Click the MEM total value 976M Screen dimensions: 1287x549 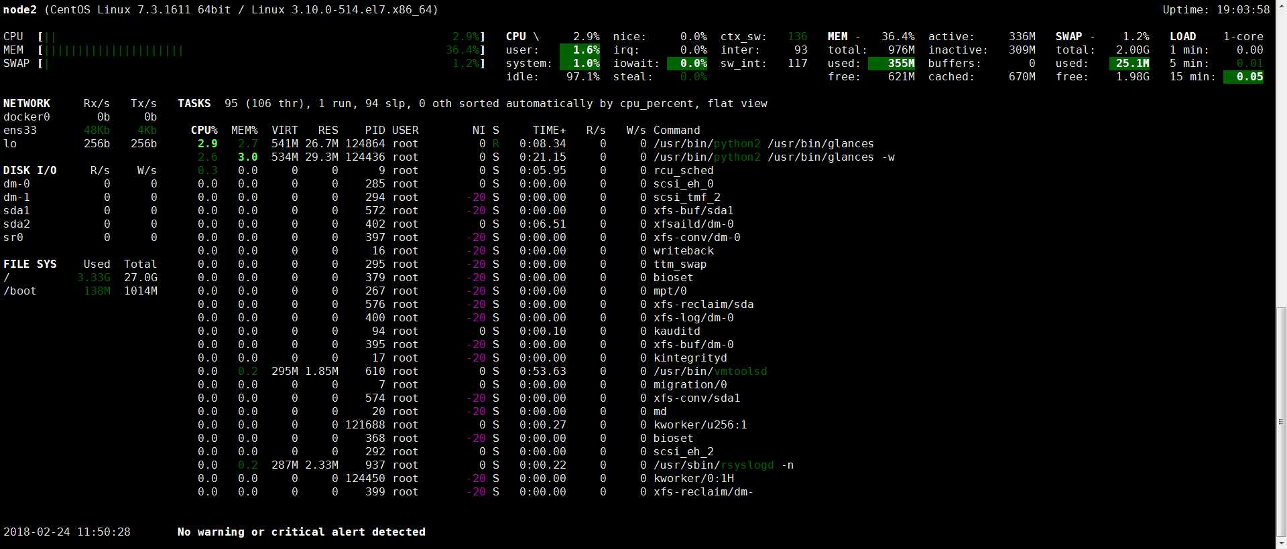coord(902,50)
